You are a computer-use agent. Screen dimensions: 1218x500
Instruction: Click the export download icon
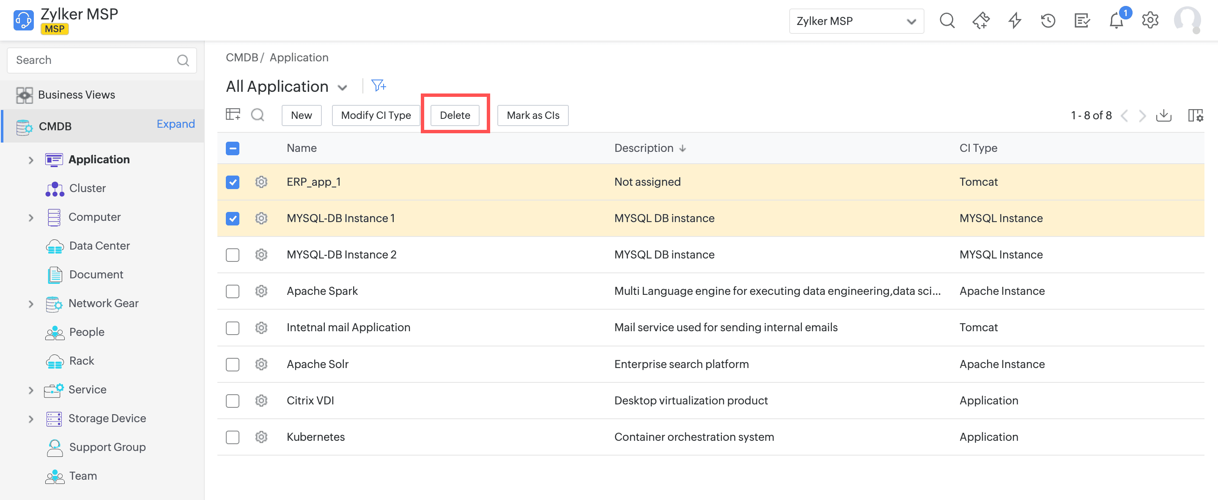[1163, 115]
